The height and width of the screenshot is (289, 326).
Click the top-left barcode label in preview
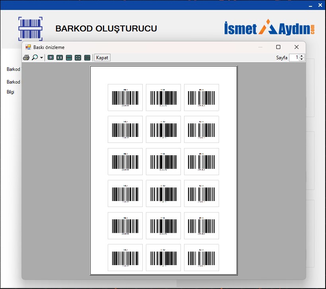coord(125,98)
